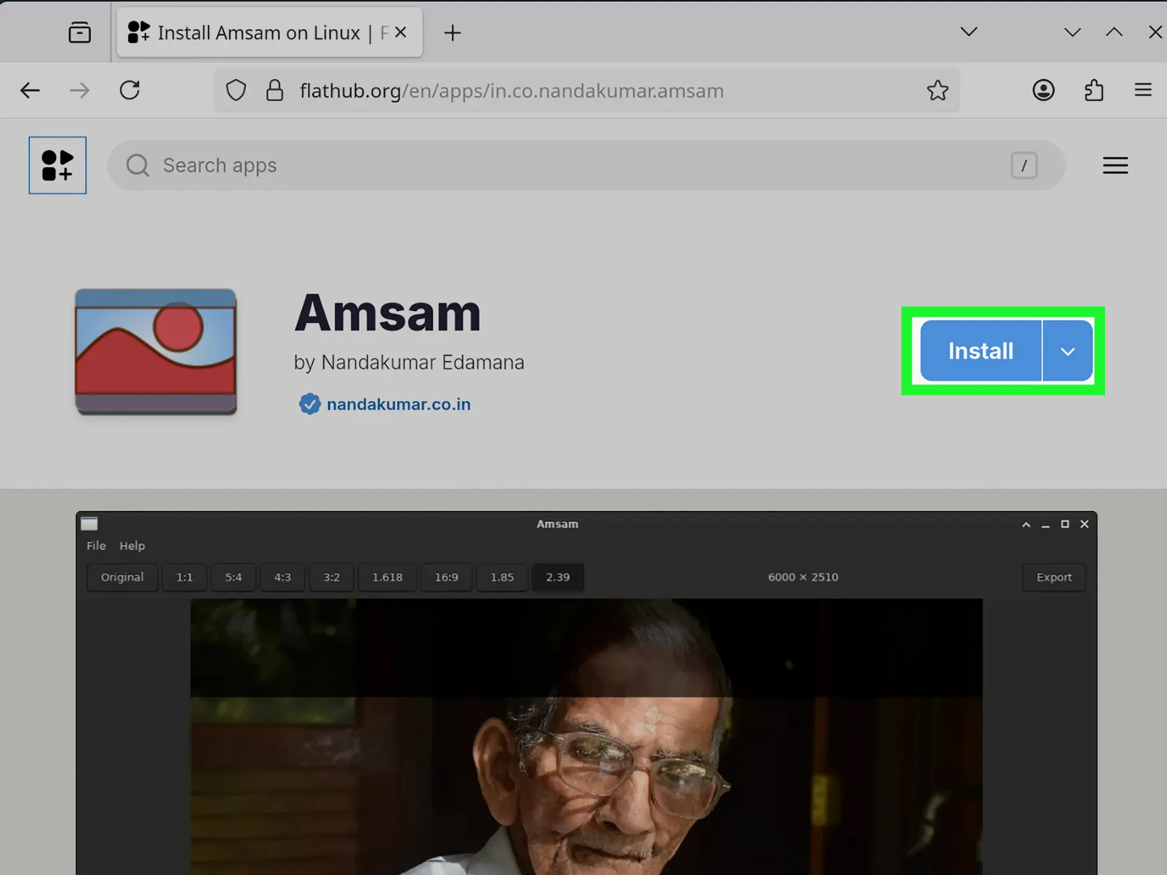Image resolution: width=1167 pixels, height=875 pixels.
Task: Go to Flathub home logo
Action: 58,165
